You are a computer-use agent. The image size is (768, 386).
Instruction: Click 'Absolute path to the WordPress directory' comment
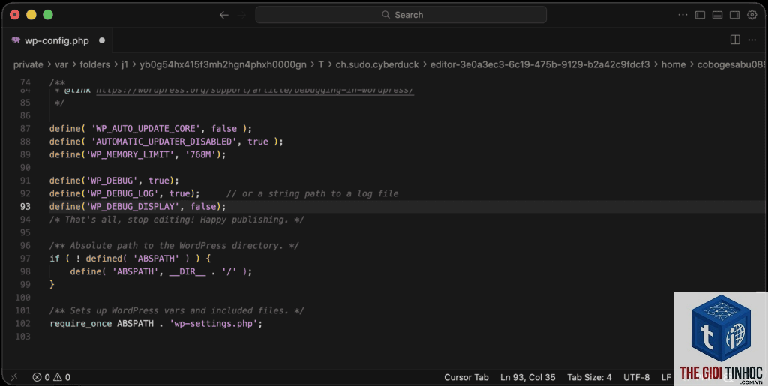tap(174, 246)
